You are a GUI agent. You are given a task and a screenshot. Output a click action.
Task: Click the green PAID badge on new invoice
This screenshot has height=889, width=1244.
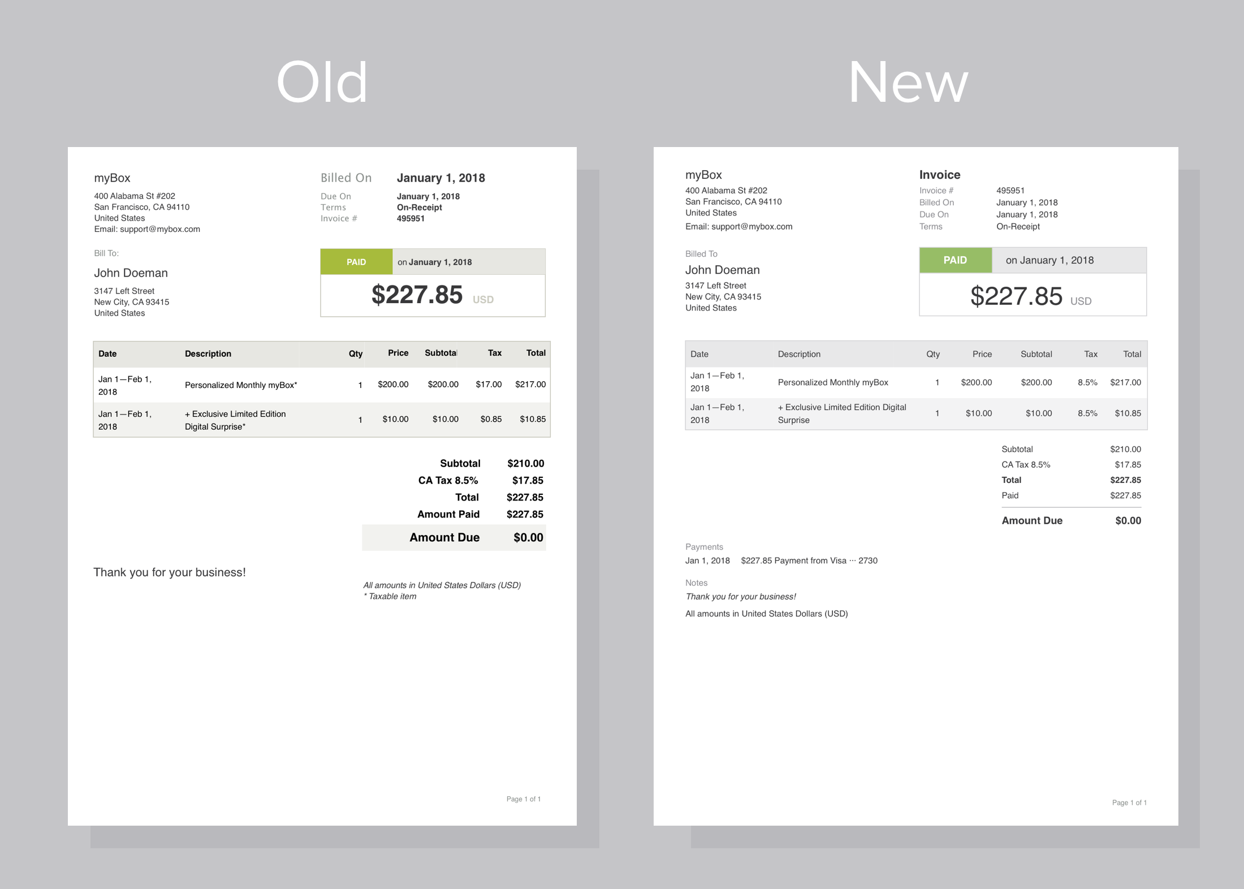coord(955,260)
